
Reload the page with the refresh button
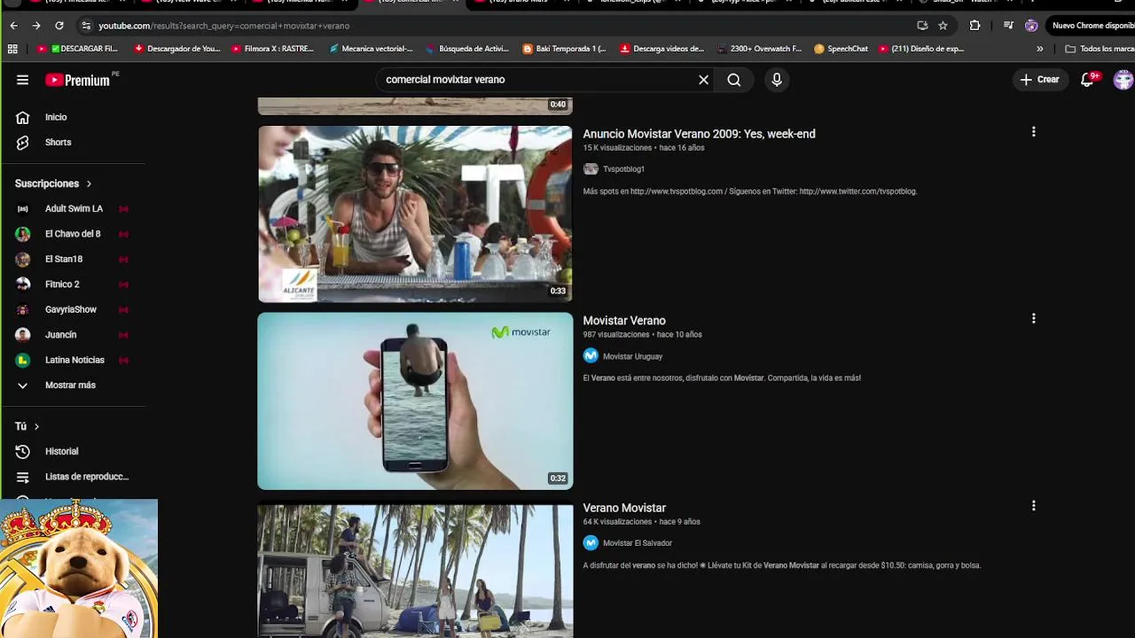[59, 26]
